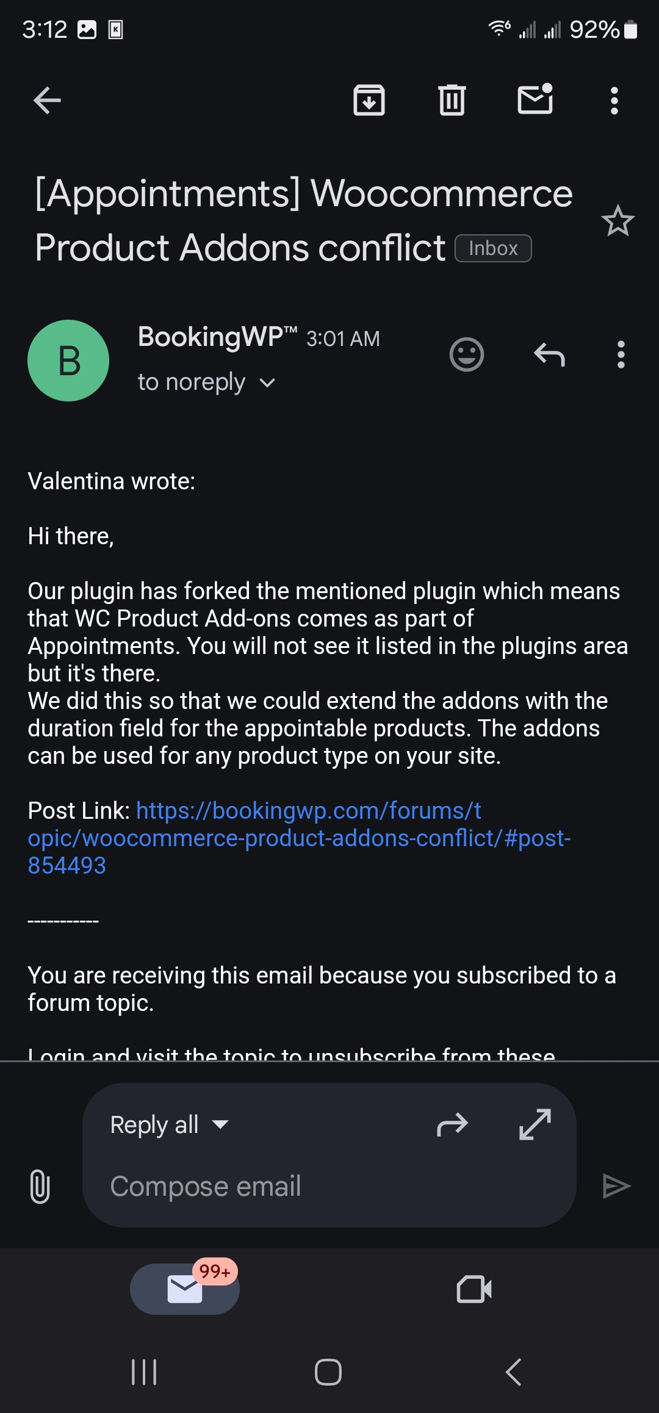Expand the compose box to fullscreen
The image size is (659, 1413).
[535, 1124]
